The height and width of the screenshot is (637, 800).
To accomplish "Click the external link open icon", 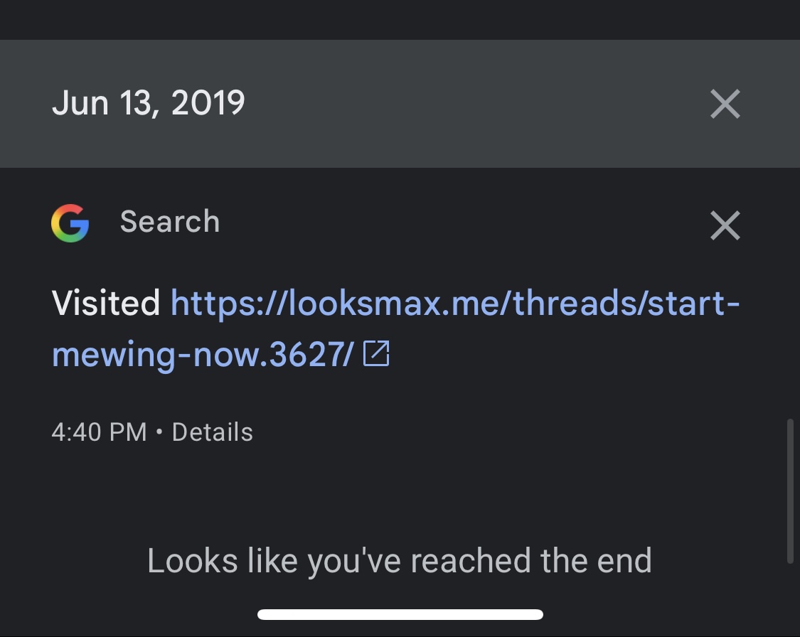I will (x=376, y=353).
